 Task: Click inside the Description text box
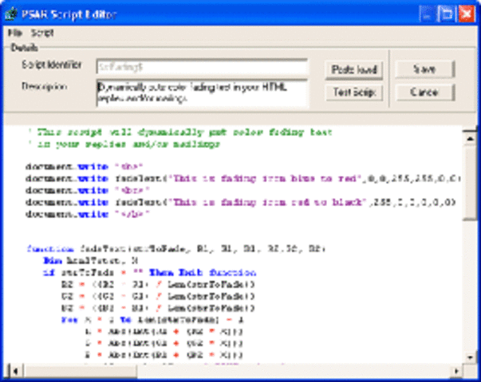[202, 93]
